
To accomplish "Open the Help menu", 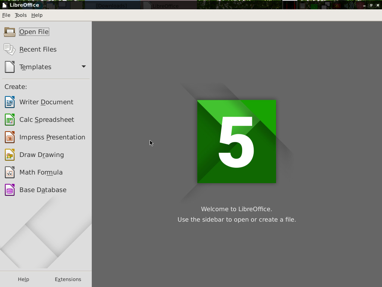I will point(37,15).
